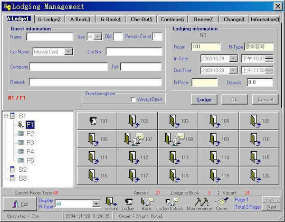
Task: Click the Company input field
Action: pyautogui.click(x=69, y=67)
